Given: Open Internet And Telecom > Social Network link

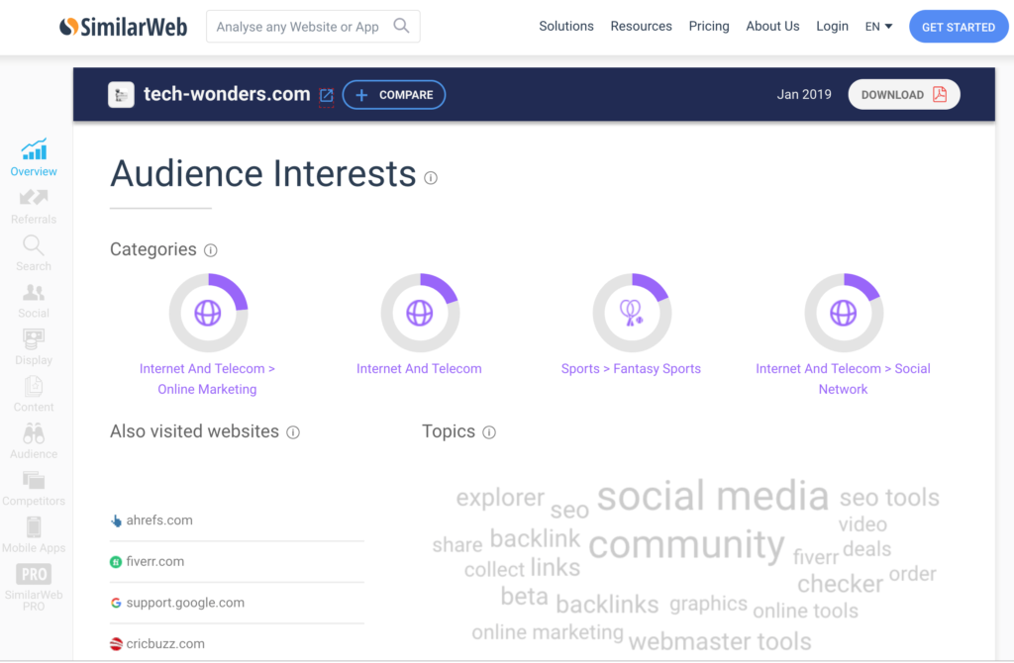Looking at the screenshot, I should pos(844,379).
